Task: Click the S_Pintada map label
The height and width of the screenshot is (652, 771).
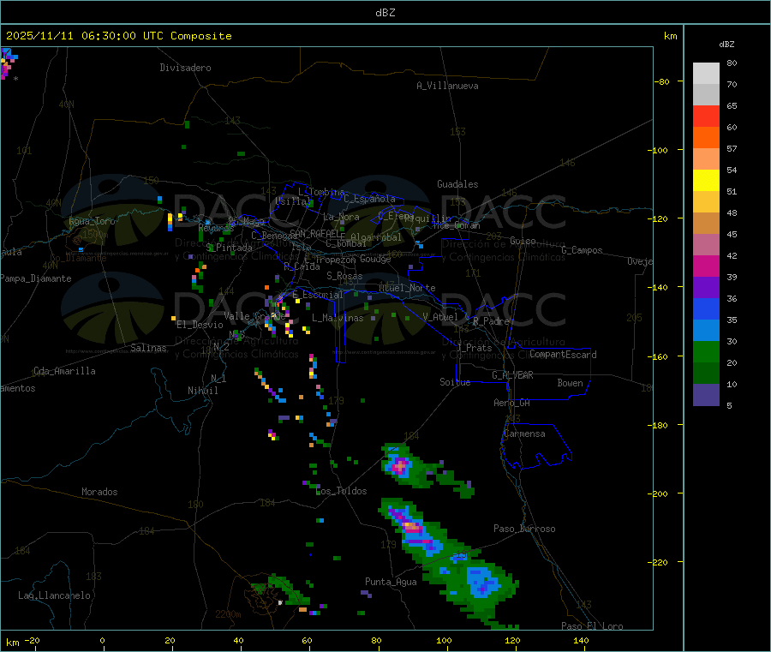Action: pyautogui.click(x=229, y=248)
